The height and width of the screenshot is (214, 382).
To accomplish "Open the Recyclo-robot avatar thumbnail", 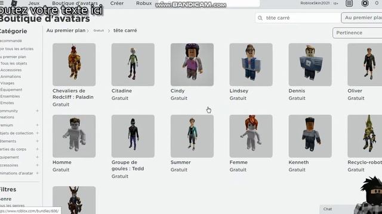I will [x=365, y=136].
